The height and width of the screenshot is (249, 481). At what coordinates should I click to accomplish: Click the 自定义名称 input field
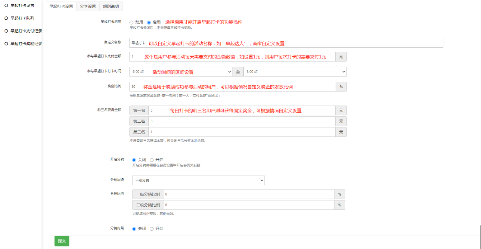tap(286, 43)
